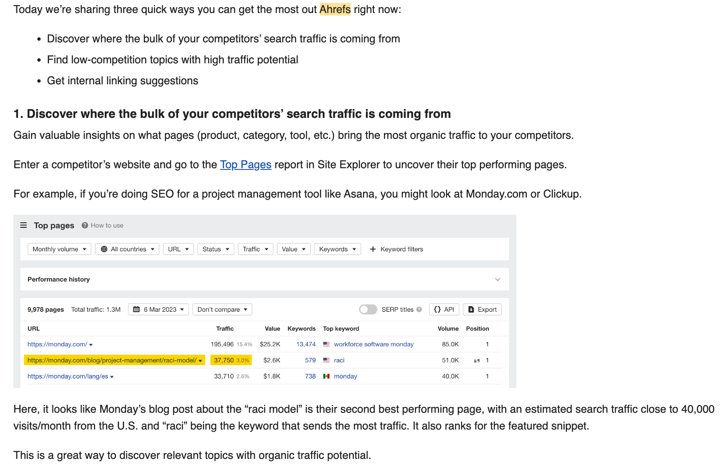Sort by the Value column header
The width and height of the screenshot is (726, 474).
tap(272, 329)
